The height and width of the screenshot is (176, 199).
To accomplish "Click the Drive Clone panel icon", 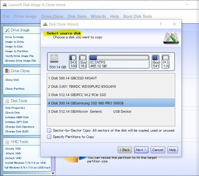I will pos(7,71).
